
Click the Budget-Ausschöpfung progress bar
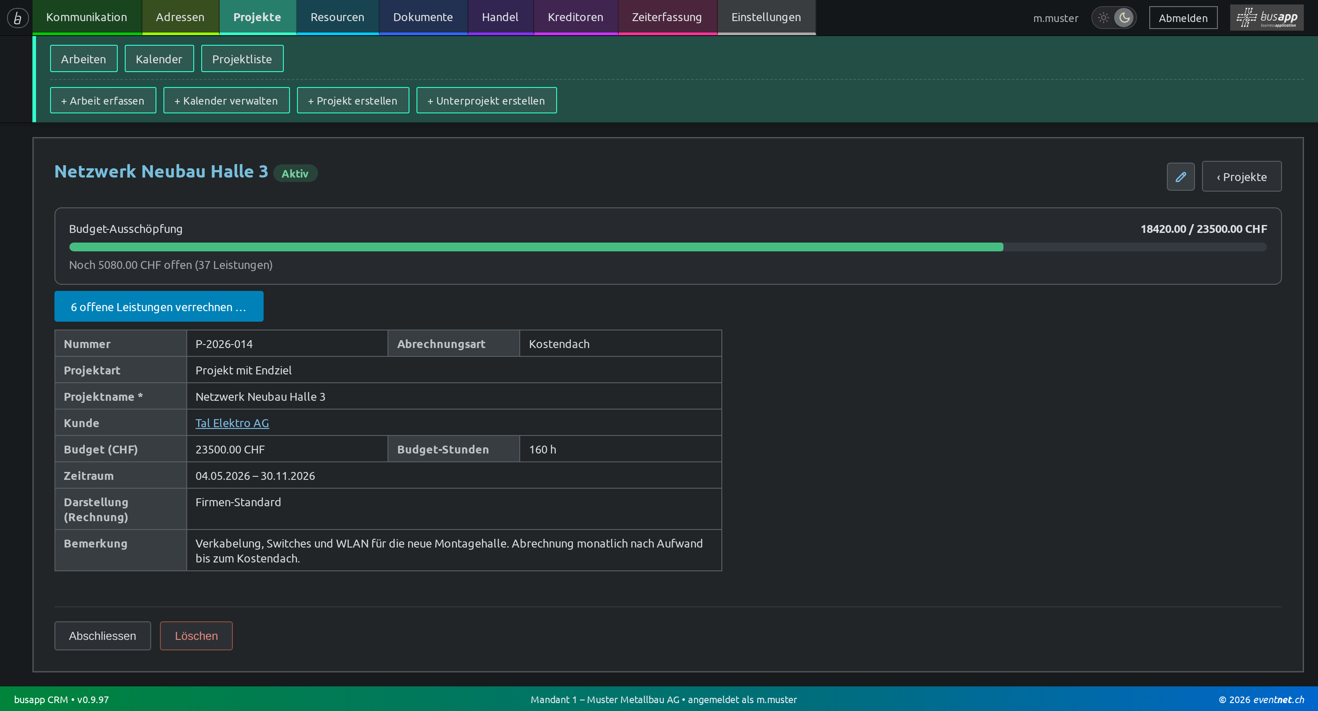668,247
